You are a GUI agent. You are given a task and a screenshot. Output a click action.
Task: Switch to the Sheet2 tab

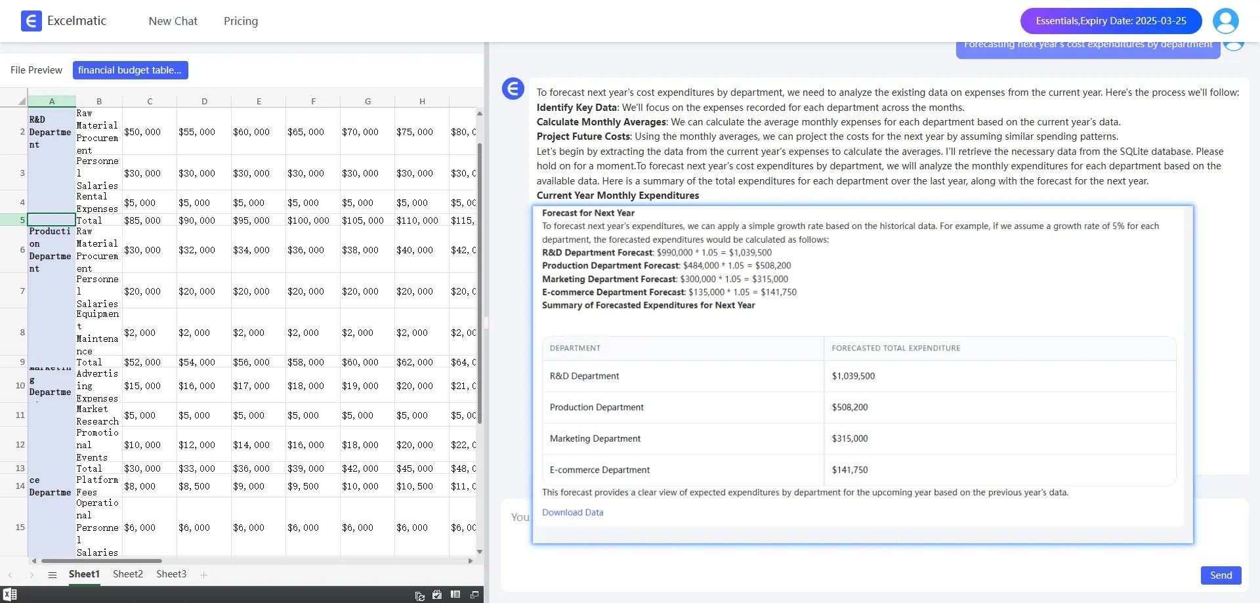[128, 574]
